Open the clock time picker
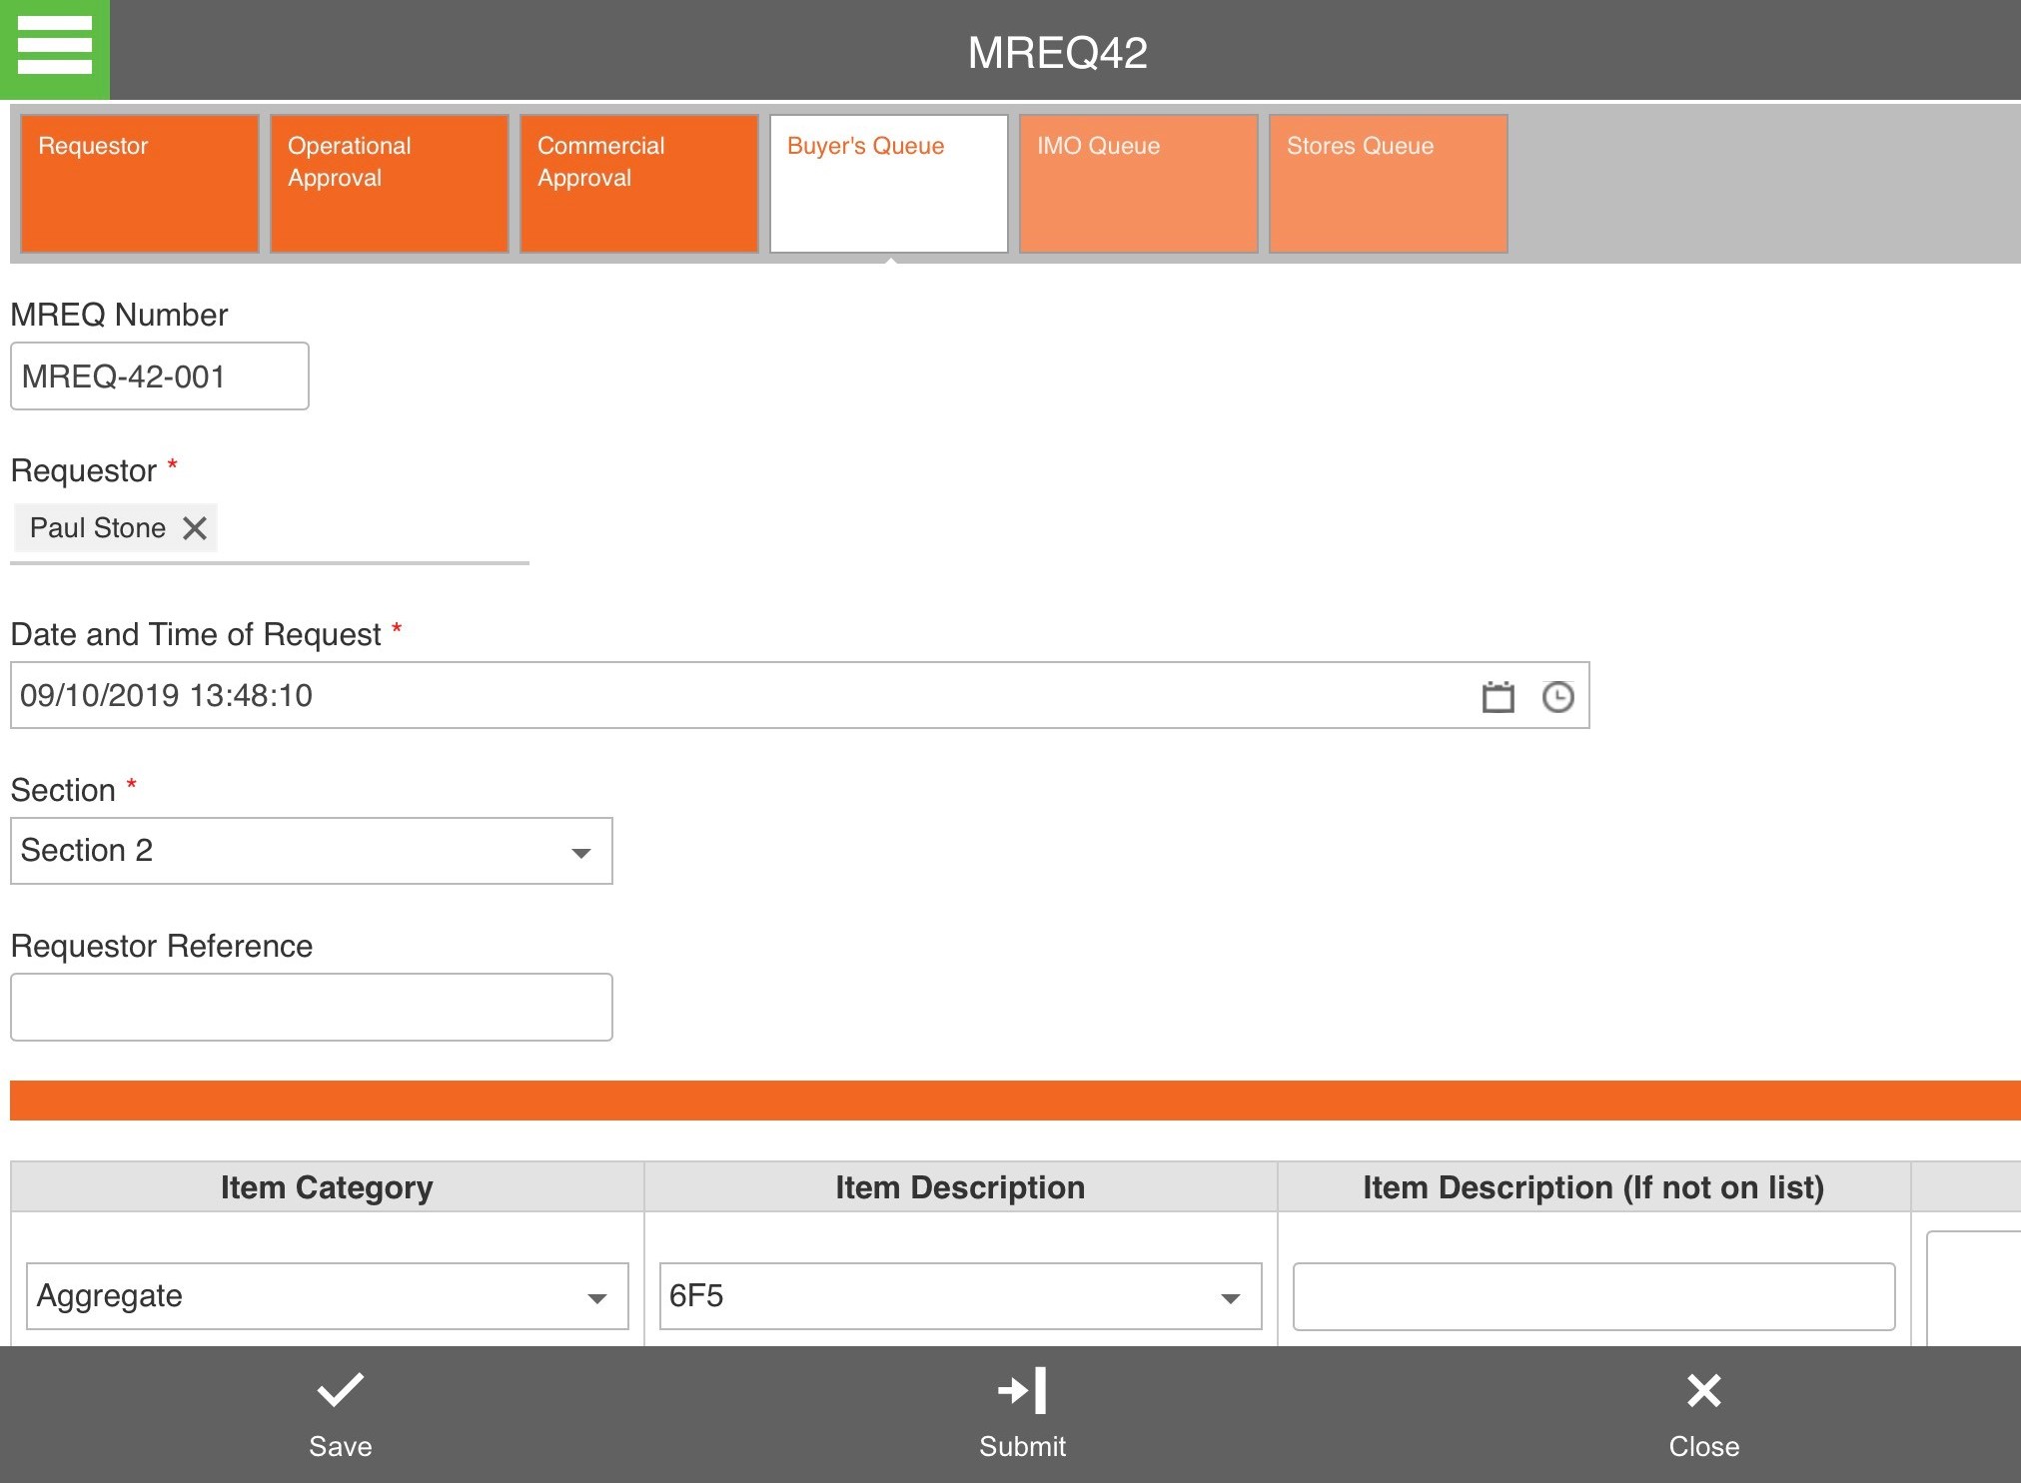The width and height of the screenshot is (2021, 1483). (1556, 696)
